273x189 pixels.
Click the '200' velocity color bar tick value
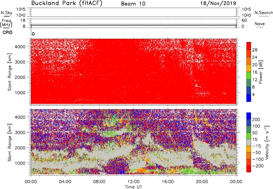[x=256, y=119]
